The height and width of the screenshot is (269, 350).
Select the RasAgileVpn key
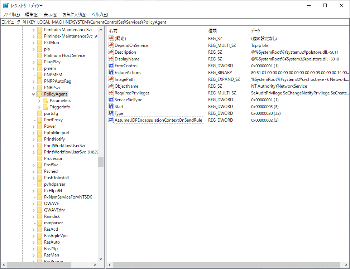coord(56,236)
